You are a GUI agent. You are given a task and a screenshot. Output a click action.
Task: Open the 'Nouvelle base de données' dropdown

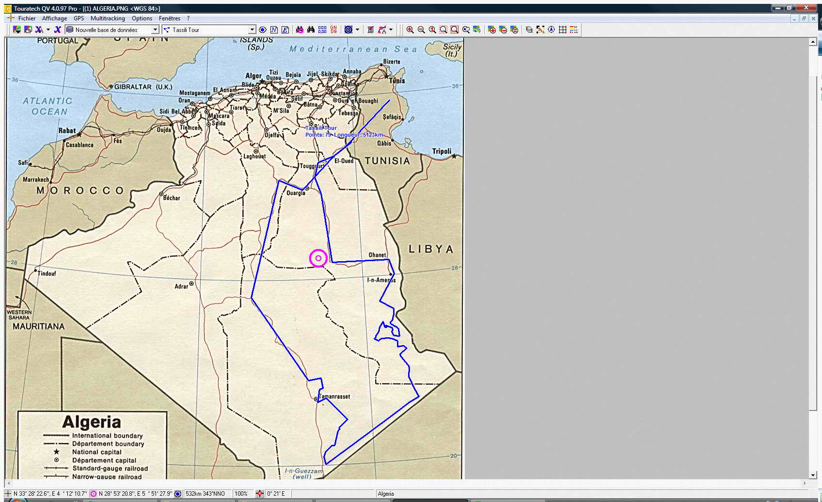(155, 30)
